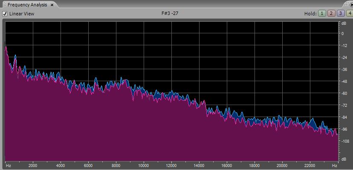Image resolution: width=353 pixels, height=170 pixels.
Task: Click inside the frequency spectrum graph
Action: [171, 91]
